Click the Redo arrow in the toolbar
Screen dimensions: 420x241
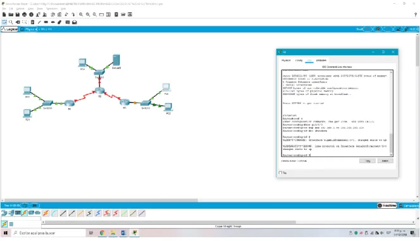73,15
